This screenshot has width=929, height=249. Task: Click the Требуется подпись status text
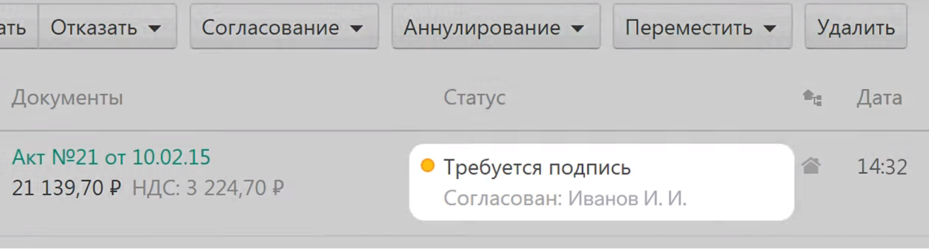point(537,167)
